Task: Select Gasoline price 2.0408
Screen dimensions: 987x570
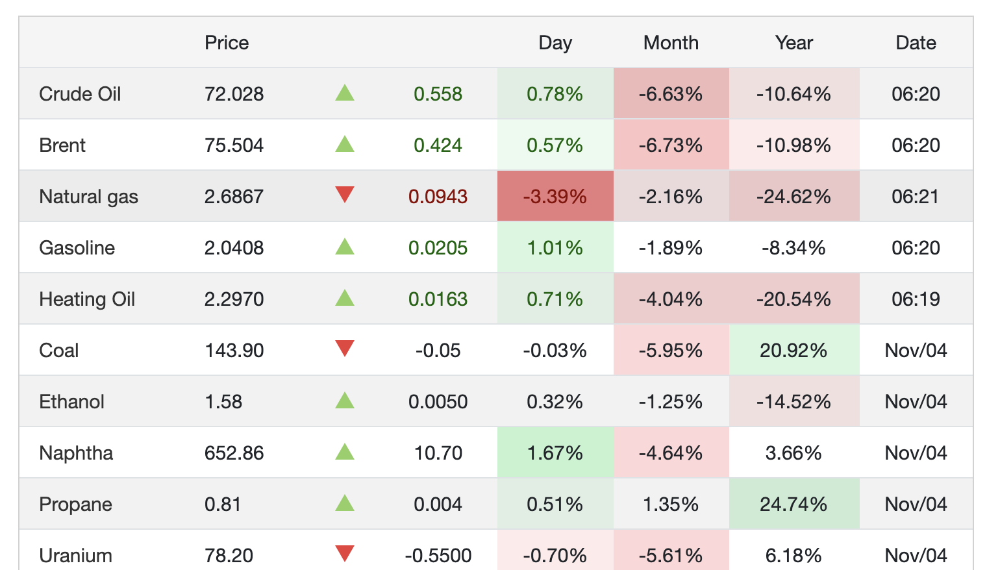Action: pyautogui.click(x=234, y=248)
